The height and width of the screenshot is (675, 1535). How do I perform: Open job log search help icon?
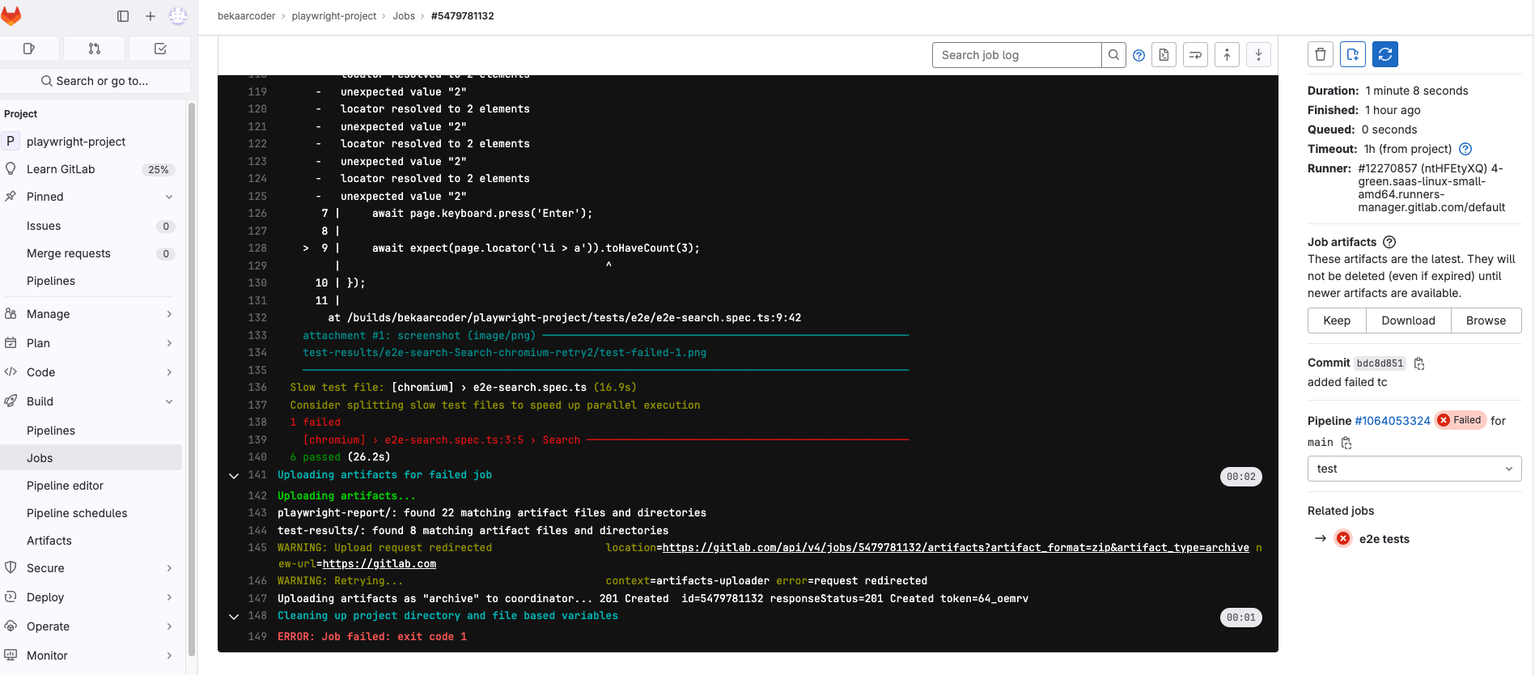(1139, 55)
